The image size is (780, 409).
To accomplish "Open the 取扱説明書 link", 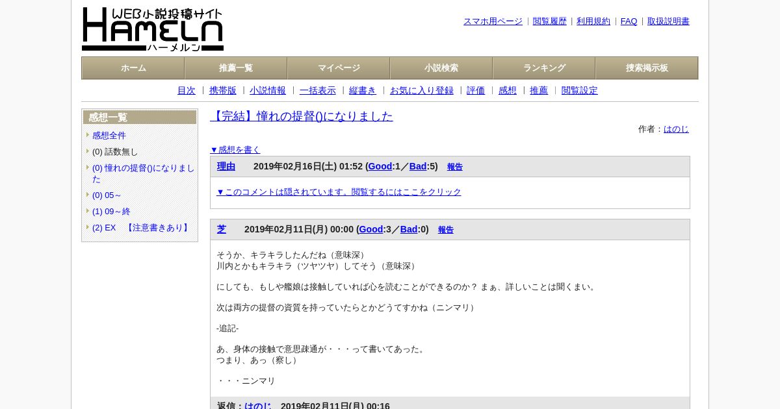I will pyautogui.click(x=668, y=21).
